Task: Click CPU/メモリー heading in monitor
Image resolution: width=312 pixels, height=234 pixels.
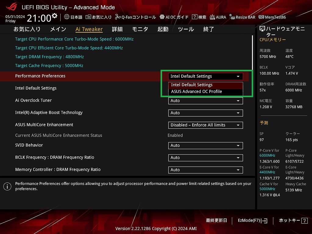Action: point(273,40)
